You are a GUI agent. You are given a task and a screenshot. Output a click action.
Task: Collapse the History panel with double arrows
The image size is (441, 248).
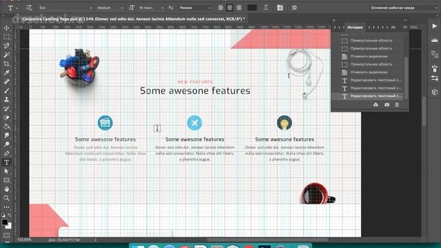[405, 20]
